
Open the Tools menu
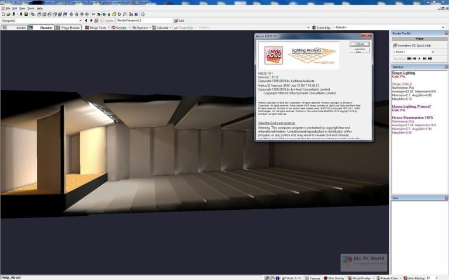coord(31,8)
